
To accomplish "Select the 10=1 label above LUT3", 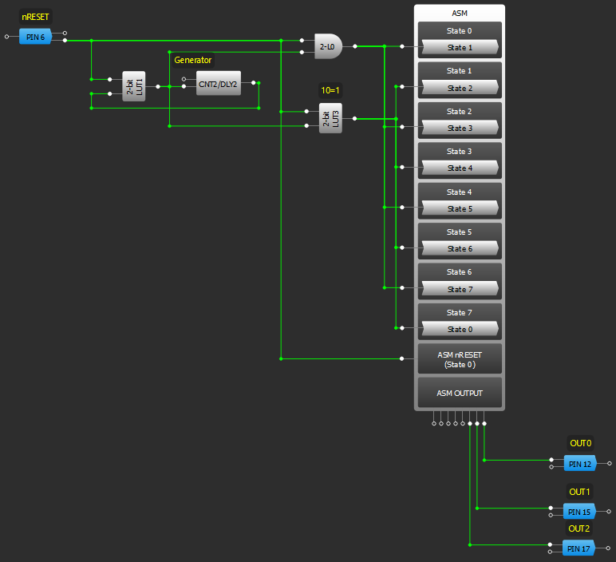I will [x=330, y=90].
